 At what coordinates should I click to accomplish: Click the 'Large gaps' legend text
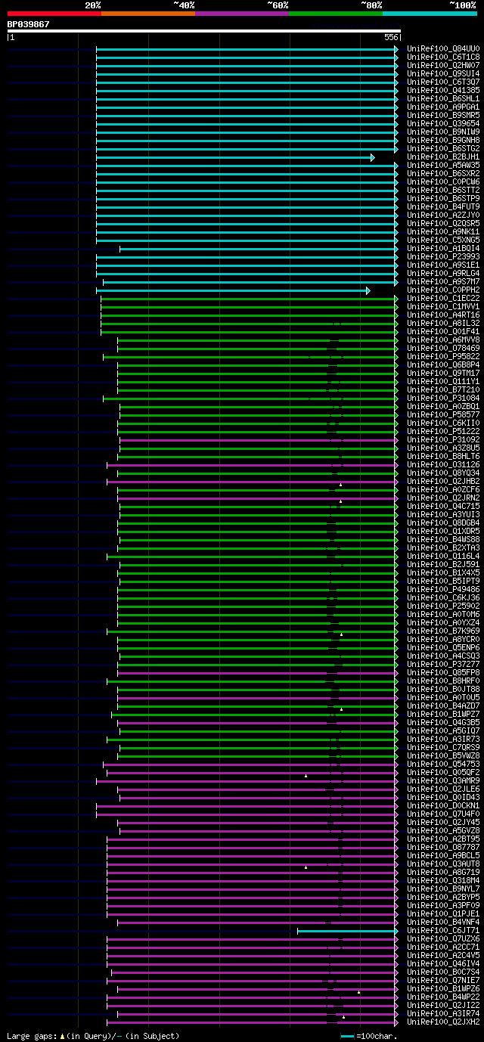(x=33, y=1036)
